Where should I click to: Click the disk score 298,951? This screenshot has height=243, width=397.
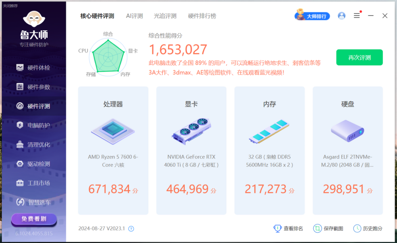click(x=343, y=189)
